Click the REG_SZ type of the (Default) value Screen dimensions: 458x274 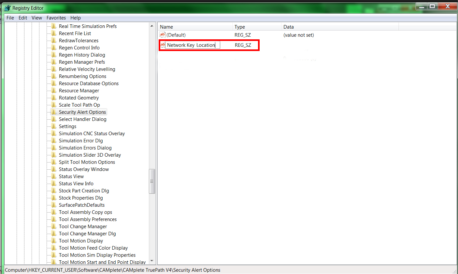click(x=243, y=35)
